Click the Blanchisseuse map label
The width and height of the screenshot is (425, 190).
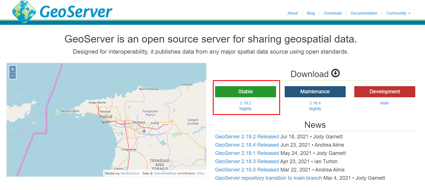pyautogui.click(x=148, y=89)
